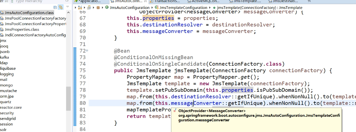356x132 pixels.
Task: Click ObjectProvider<MessageConverter> in the tooltip
Action: [x=212, y=111]
